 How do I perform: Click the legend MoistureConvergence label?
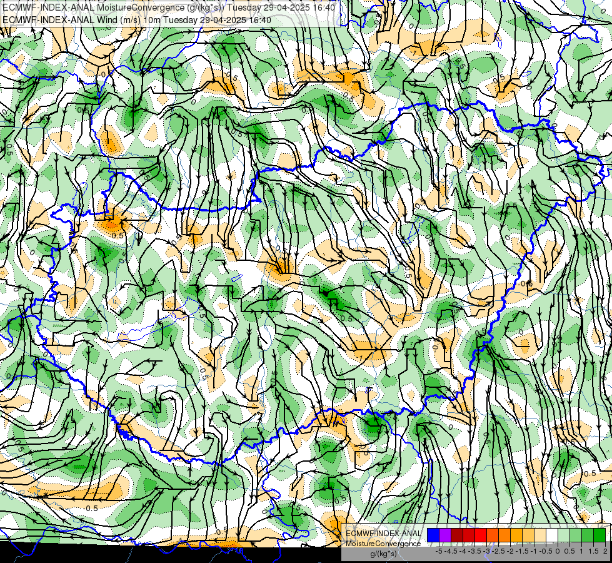(383, 544)
